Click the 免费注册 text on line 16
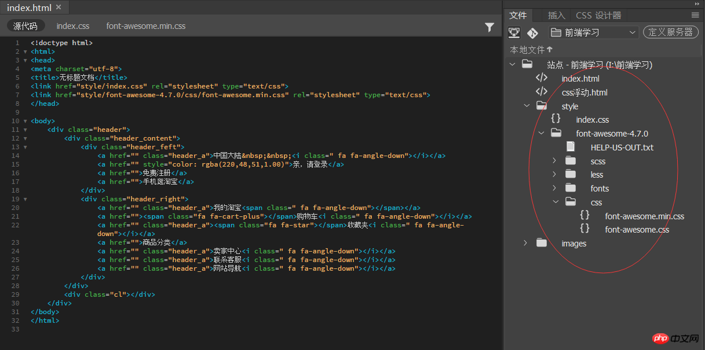The height and width of the screenshot is (350, 705). coord(157,173)
